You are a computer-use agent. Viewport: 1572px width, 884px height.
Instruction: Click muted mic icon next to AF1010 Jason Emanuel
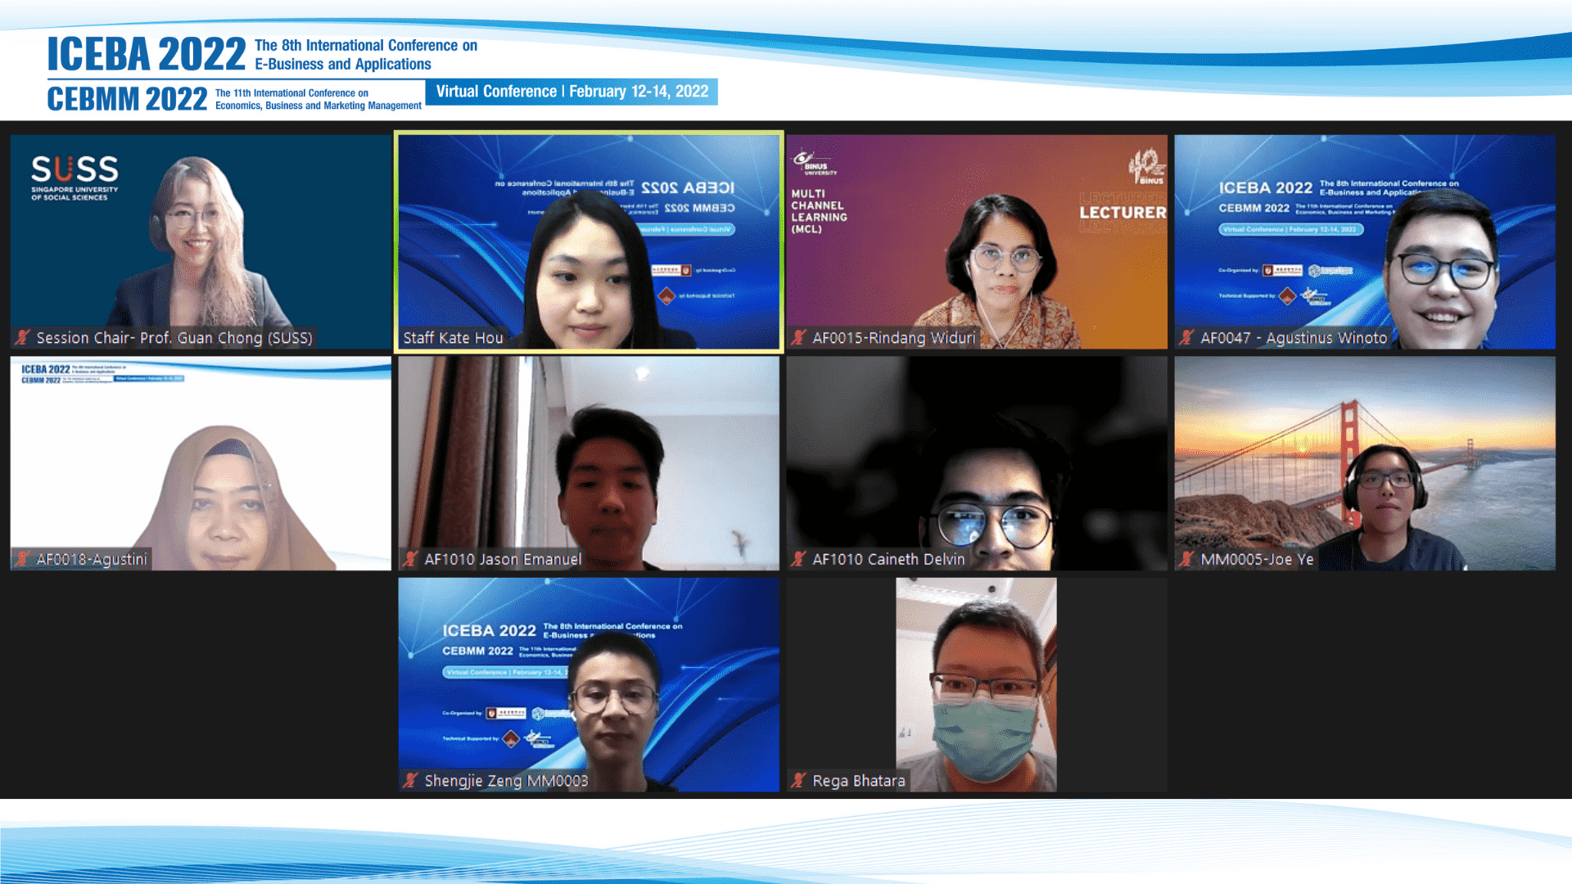tap(411, 559)
